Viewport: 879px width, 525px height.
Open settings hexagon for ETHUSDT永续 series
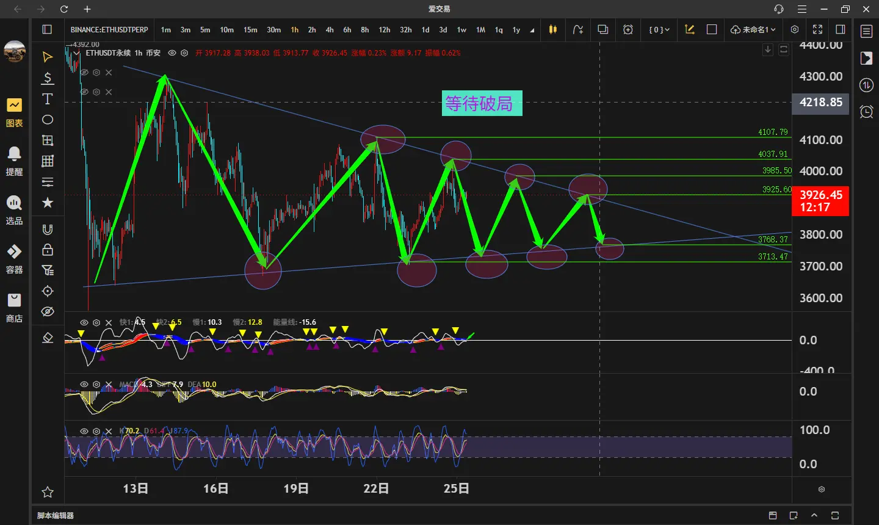pyautogui.click(x=184, y=53)
